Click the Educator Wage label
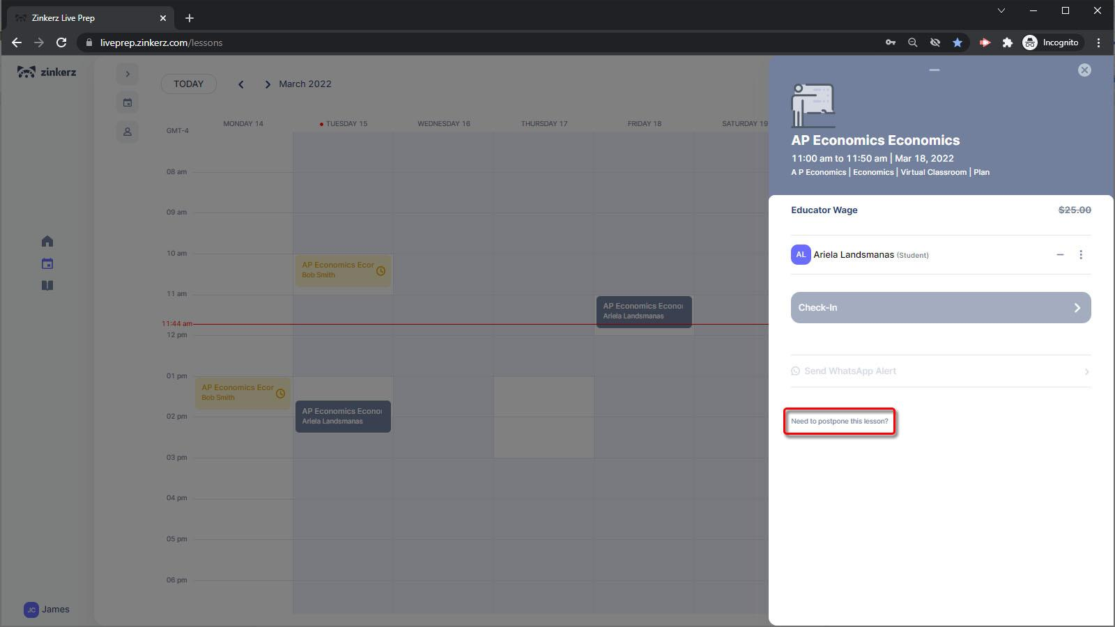 click(824, 210)
